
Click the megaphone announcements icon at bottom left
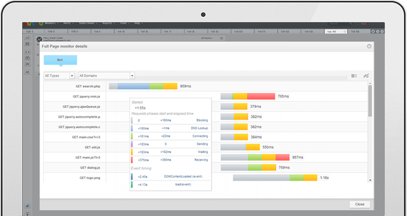[x=27, y=206]
